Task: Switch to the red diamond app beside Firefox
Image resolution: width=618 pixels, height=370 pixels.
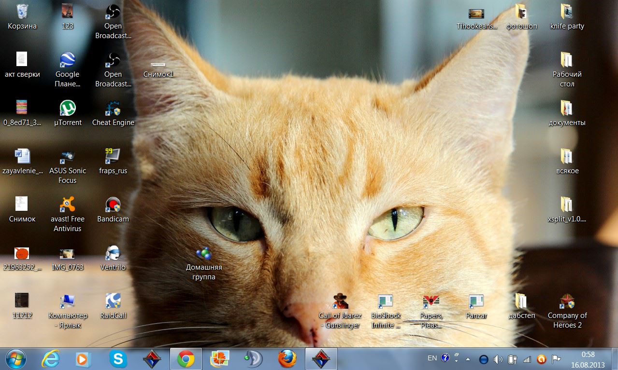Action: coord(321,358)
